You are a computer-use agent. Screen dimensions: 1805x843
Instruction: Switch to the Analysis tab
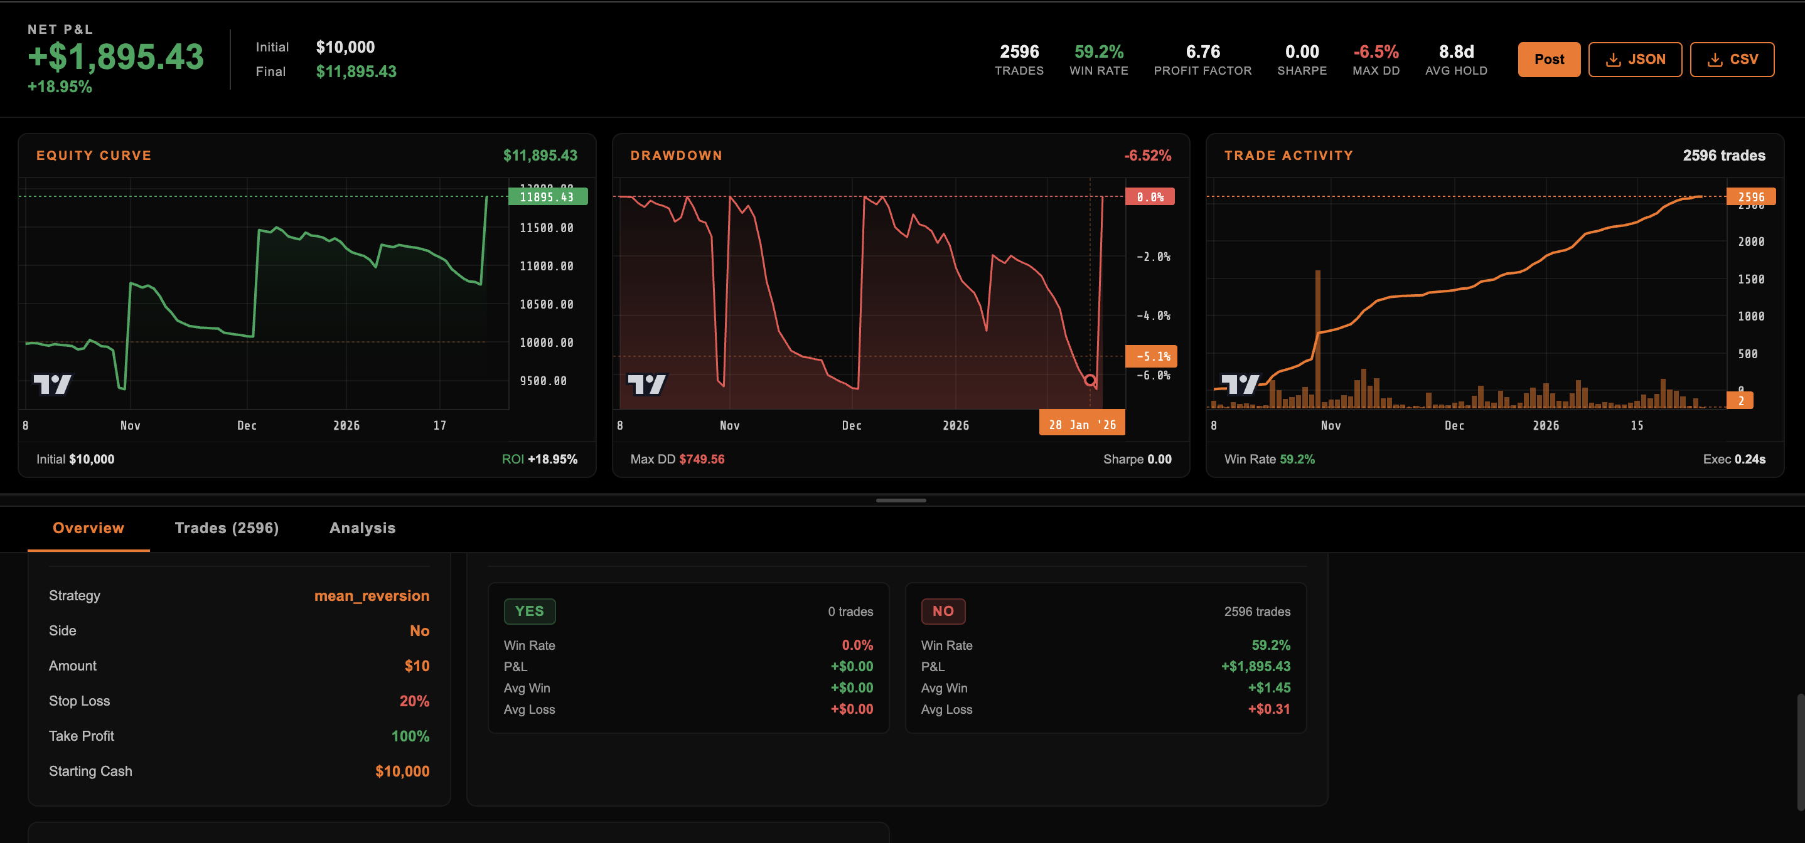coord(362,528)
